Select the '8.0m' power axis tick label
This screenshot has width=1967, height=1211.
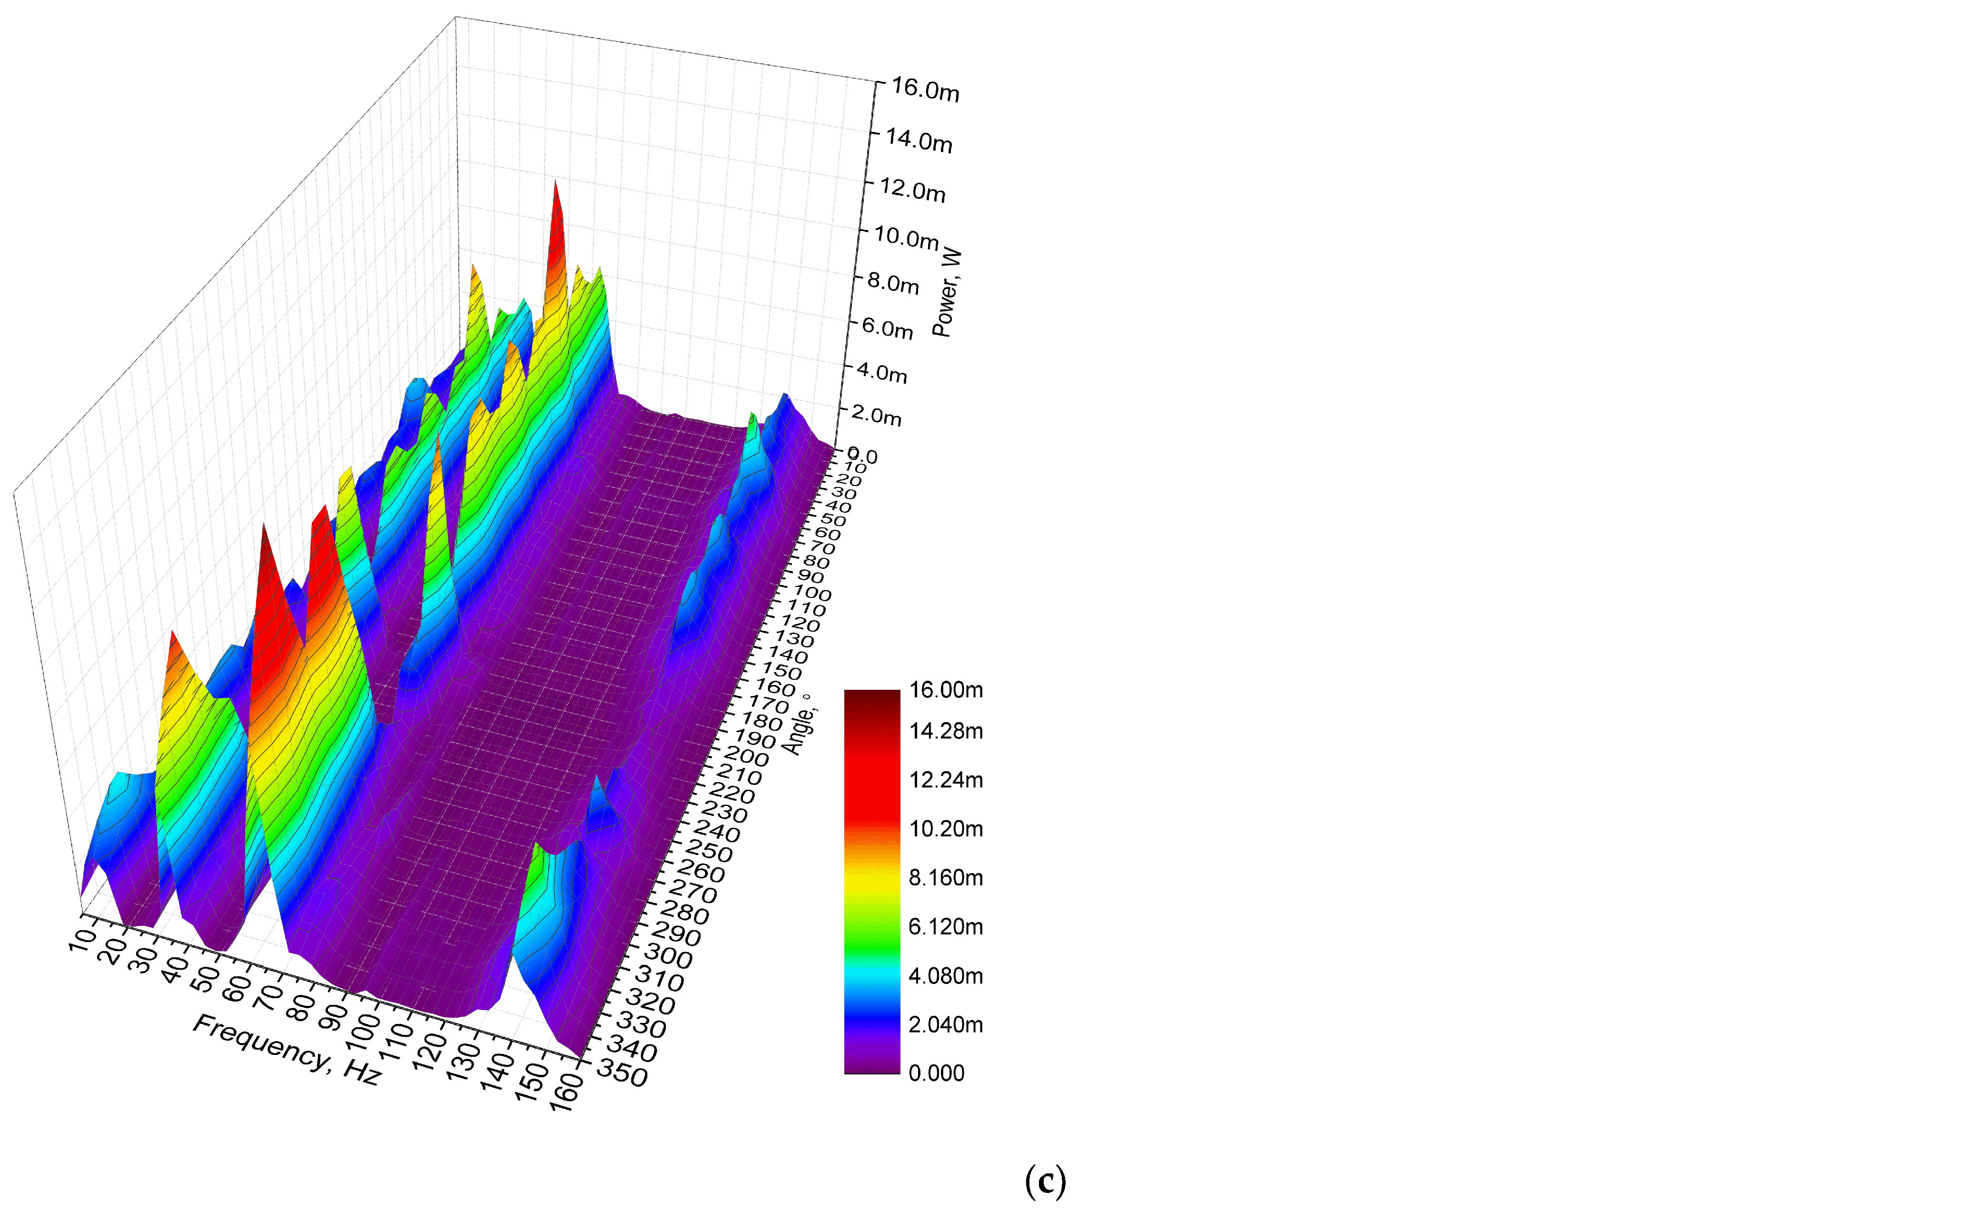point(893,283)
